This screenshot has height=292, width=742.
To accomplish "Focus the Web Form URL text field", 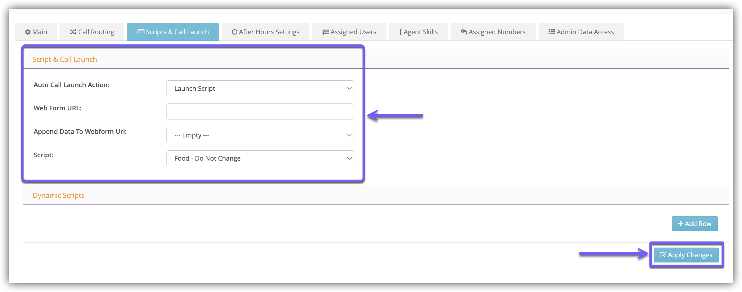I will point(260,112).
